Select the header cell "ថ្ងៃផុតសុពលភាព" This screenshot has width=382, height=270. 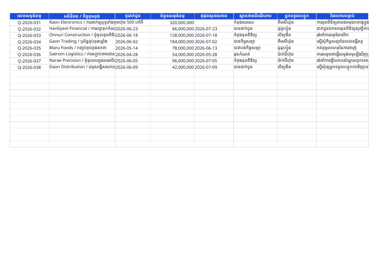(214, 16)
